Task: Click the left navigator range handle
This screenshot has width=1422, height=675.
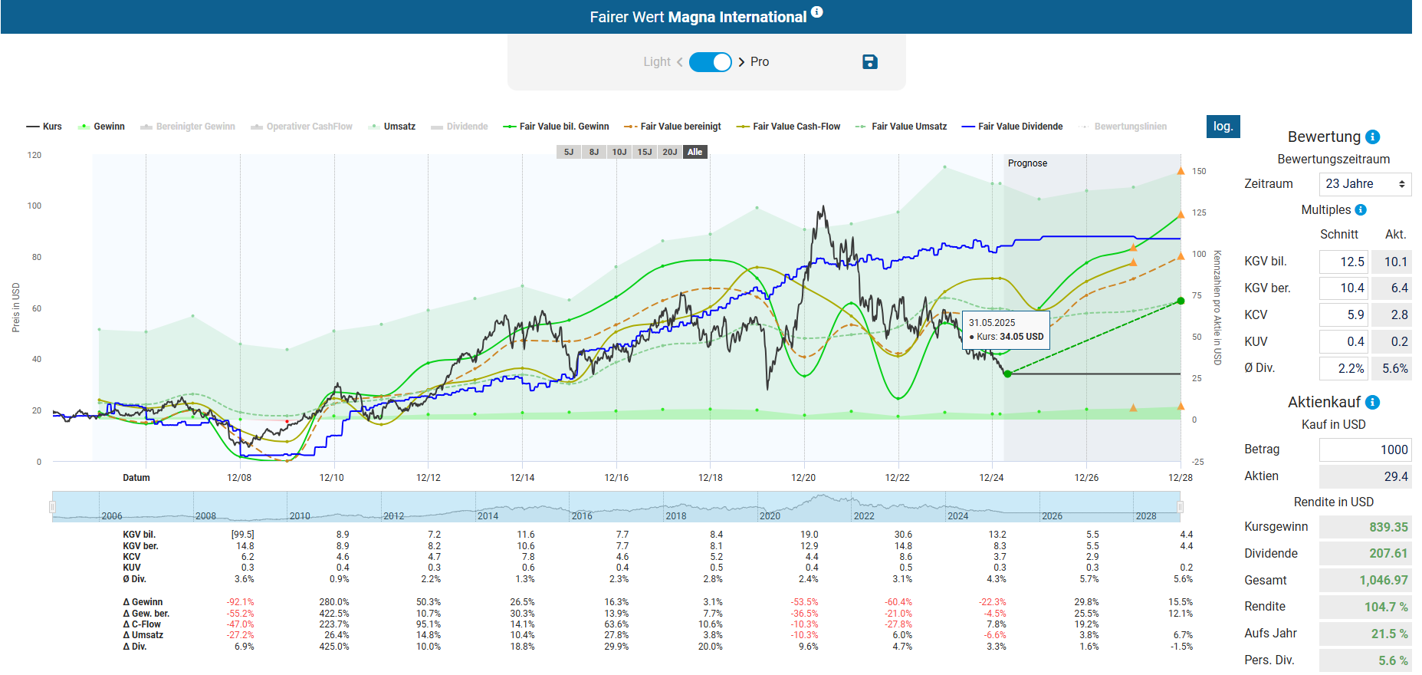Action: [52, 507]
